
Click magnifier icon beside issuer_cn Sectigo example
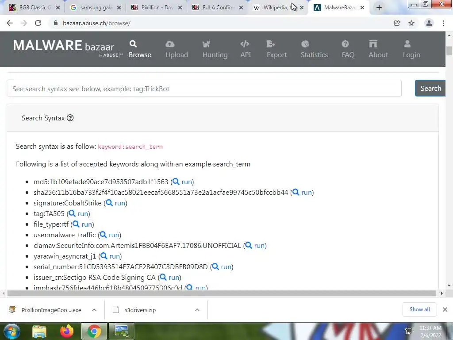click(163, 277)
